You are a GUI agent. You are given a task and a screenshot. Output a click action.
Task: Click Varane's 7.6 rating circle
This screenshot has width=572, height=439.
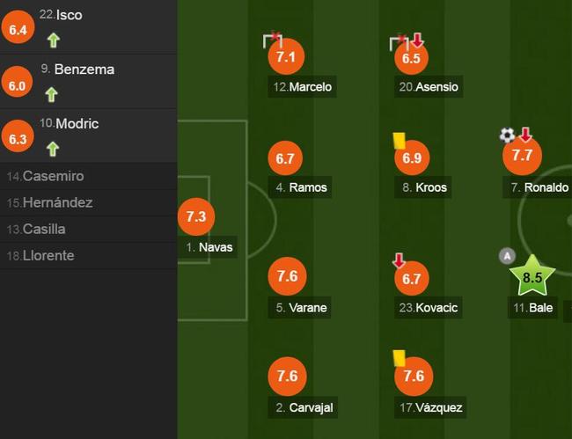point(288,276)
